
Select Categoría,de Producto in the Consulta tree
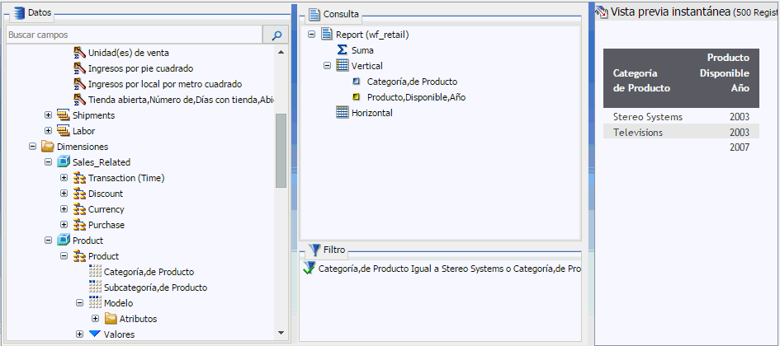coord(412,82)
